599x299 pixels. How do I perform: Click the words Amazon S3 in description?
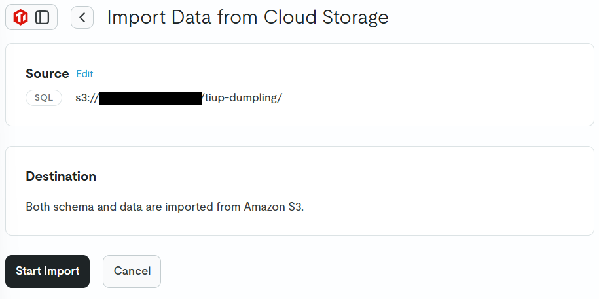(274, 207)
